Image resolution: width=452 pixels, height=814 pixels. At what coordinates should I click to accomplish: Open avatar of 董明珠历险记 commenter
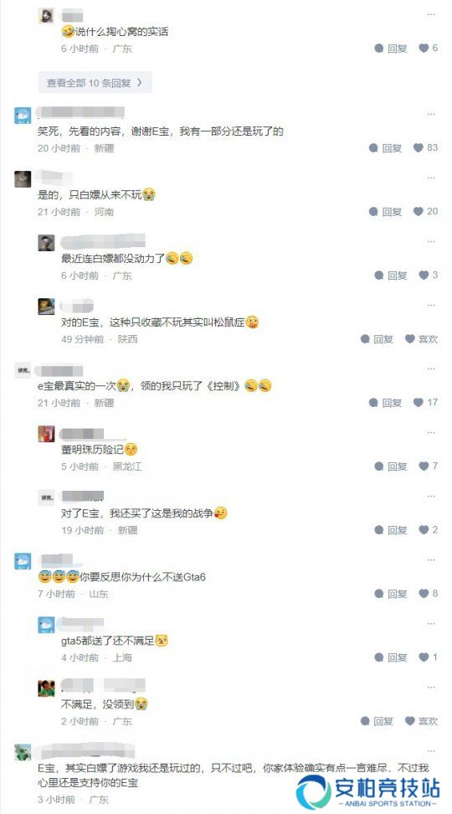46,434
